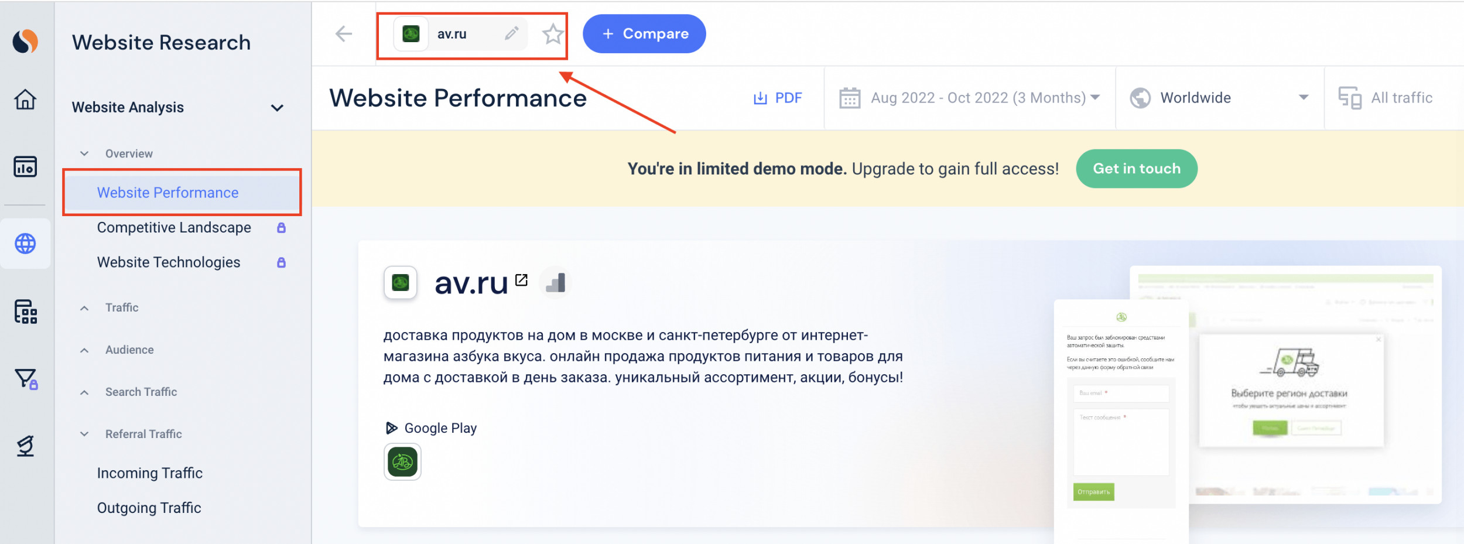Open the date range dropdown
Viewport: 1464px width, 544px height.
tap(970, 98)
